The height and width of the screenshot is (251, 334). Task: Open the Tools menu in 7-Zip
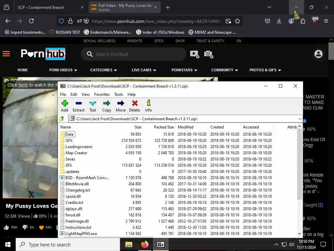(x=118, y=94)
